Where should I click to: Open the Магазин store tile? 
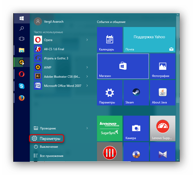tap(123, 66)
